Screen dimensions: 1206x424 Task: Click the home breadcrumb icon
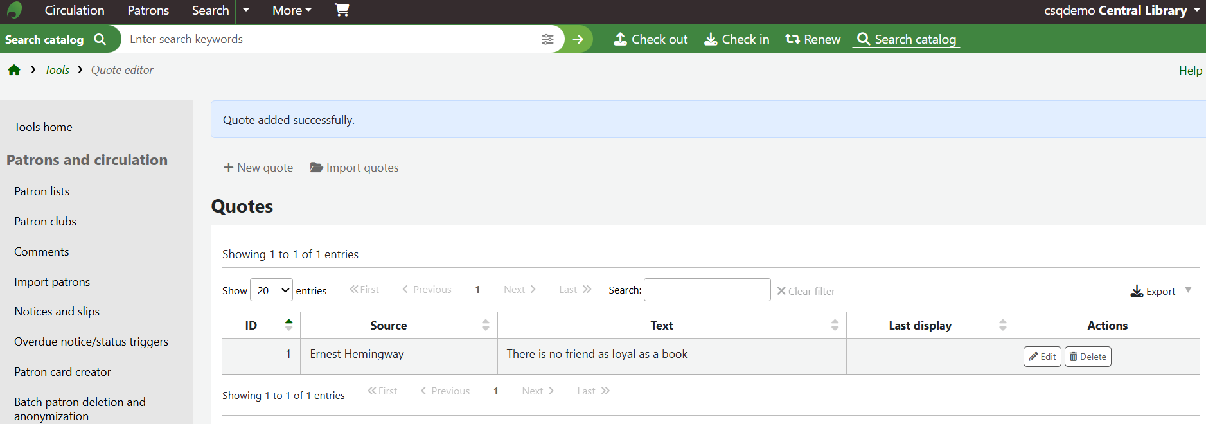tap(14, 70)
